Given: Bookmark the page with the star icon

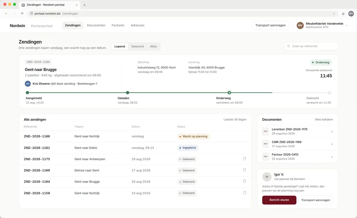Looking at the screenshot, I should point(334,13).
